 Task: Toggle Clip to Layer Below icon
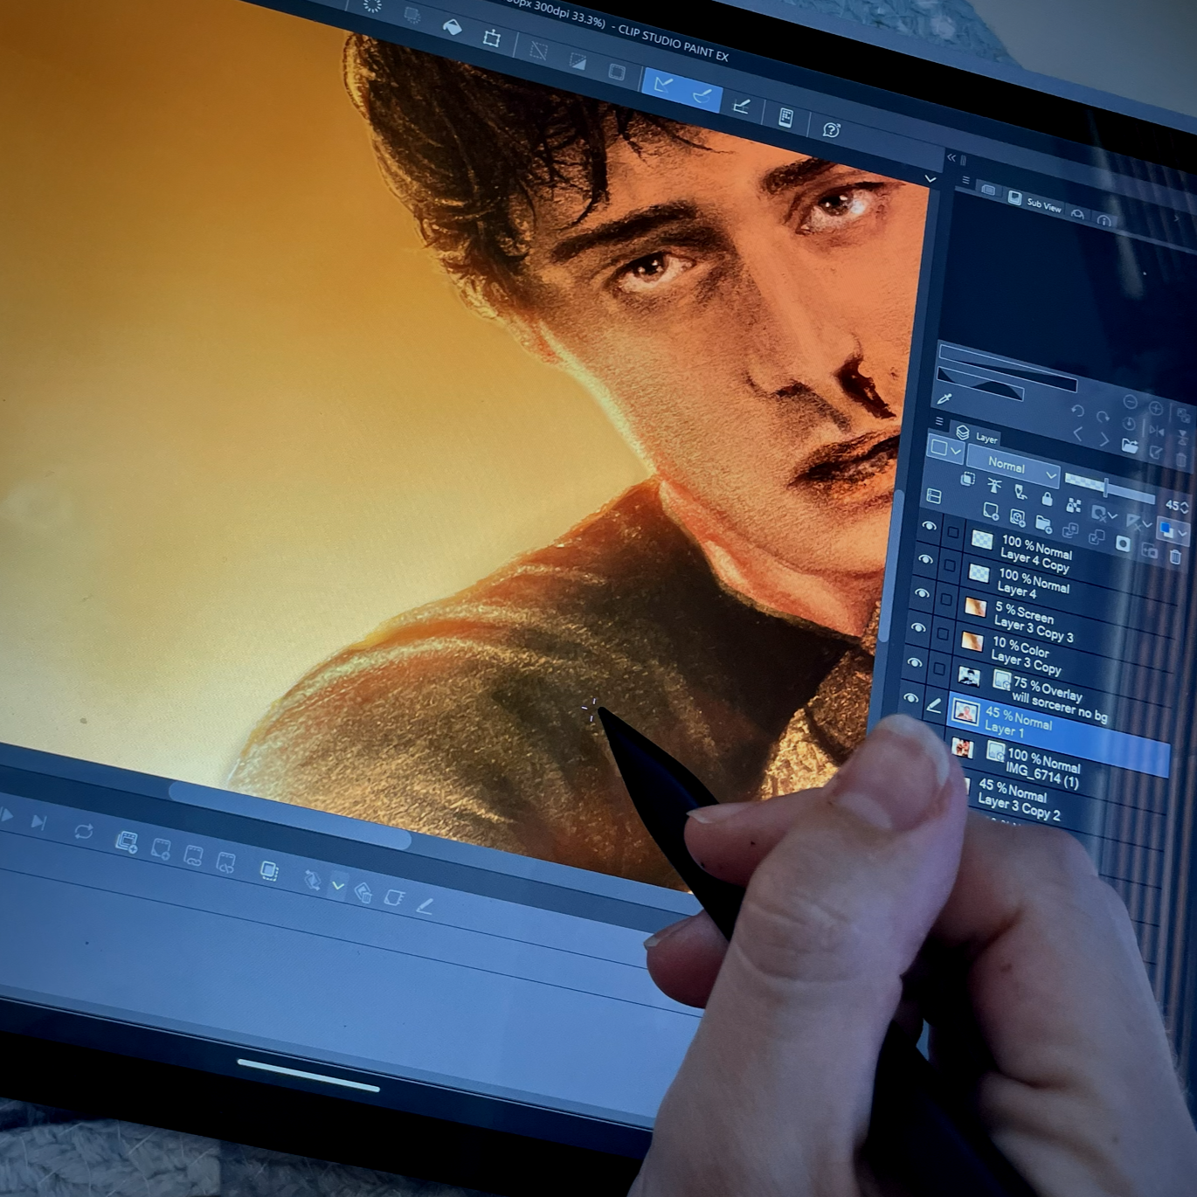coord(967,479)
